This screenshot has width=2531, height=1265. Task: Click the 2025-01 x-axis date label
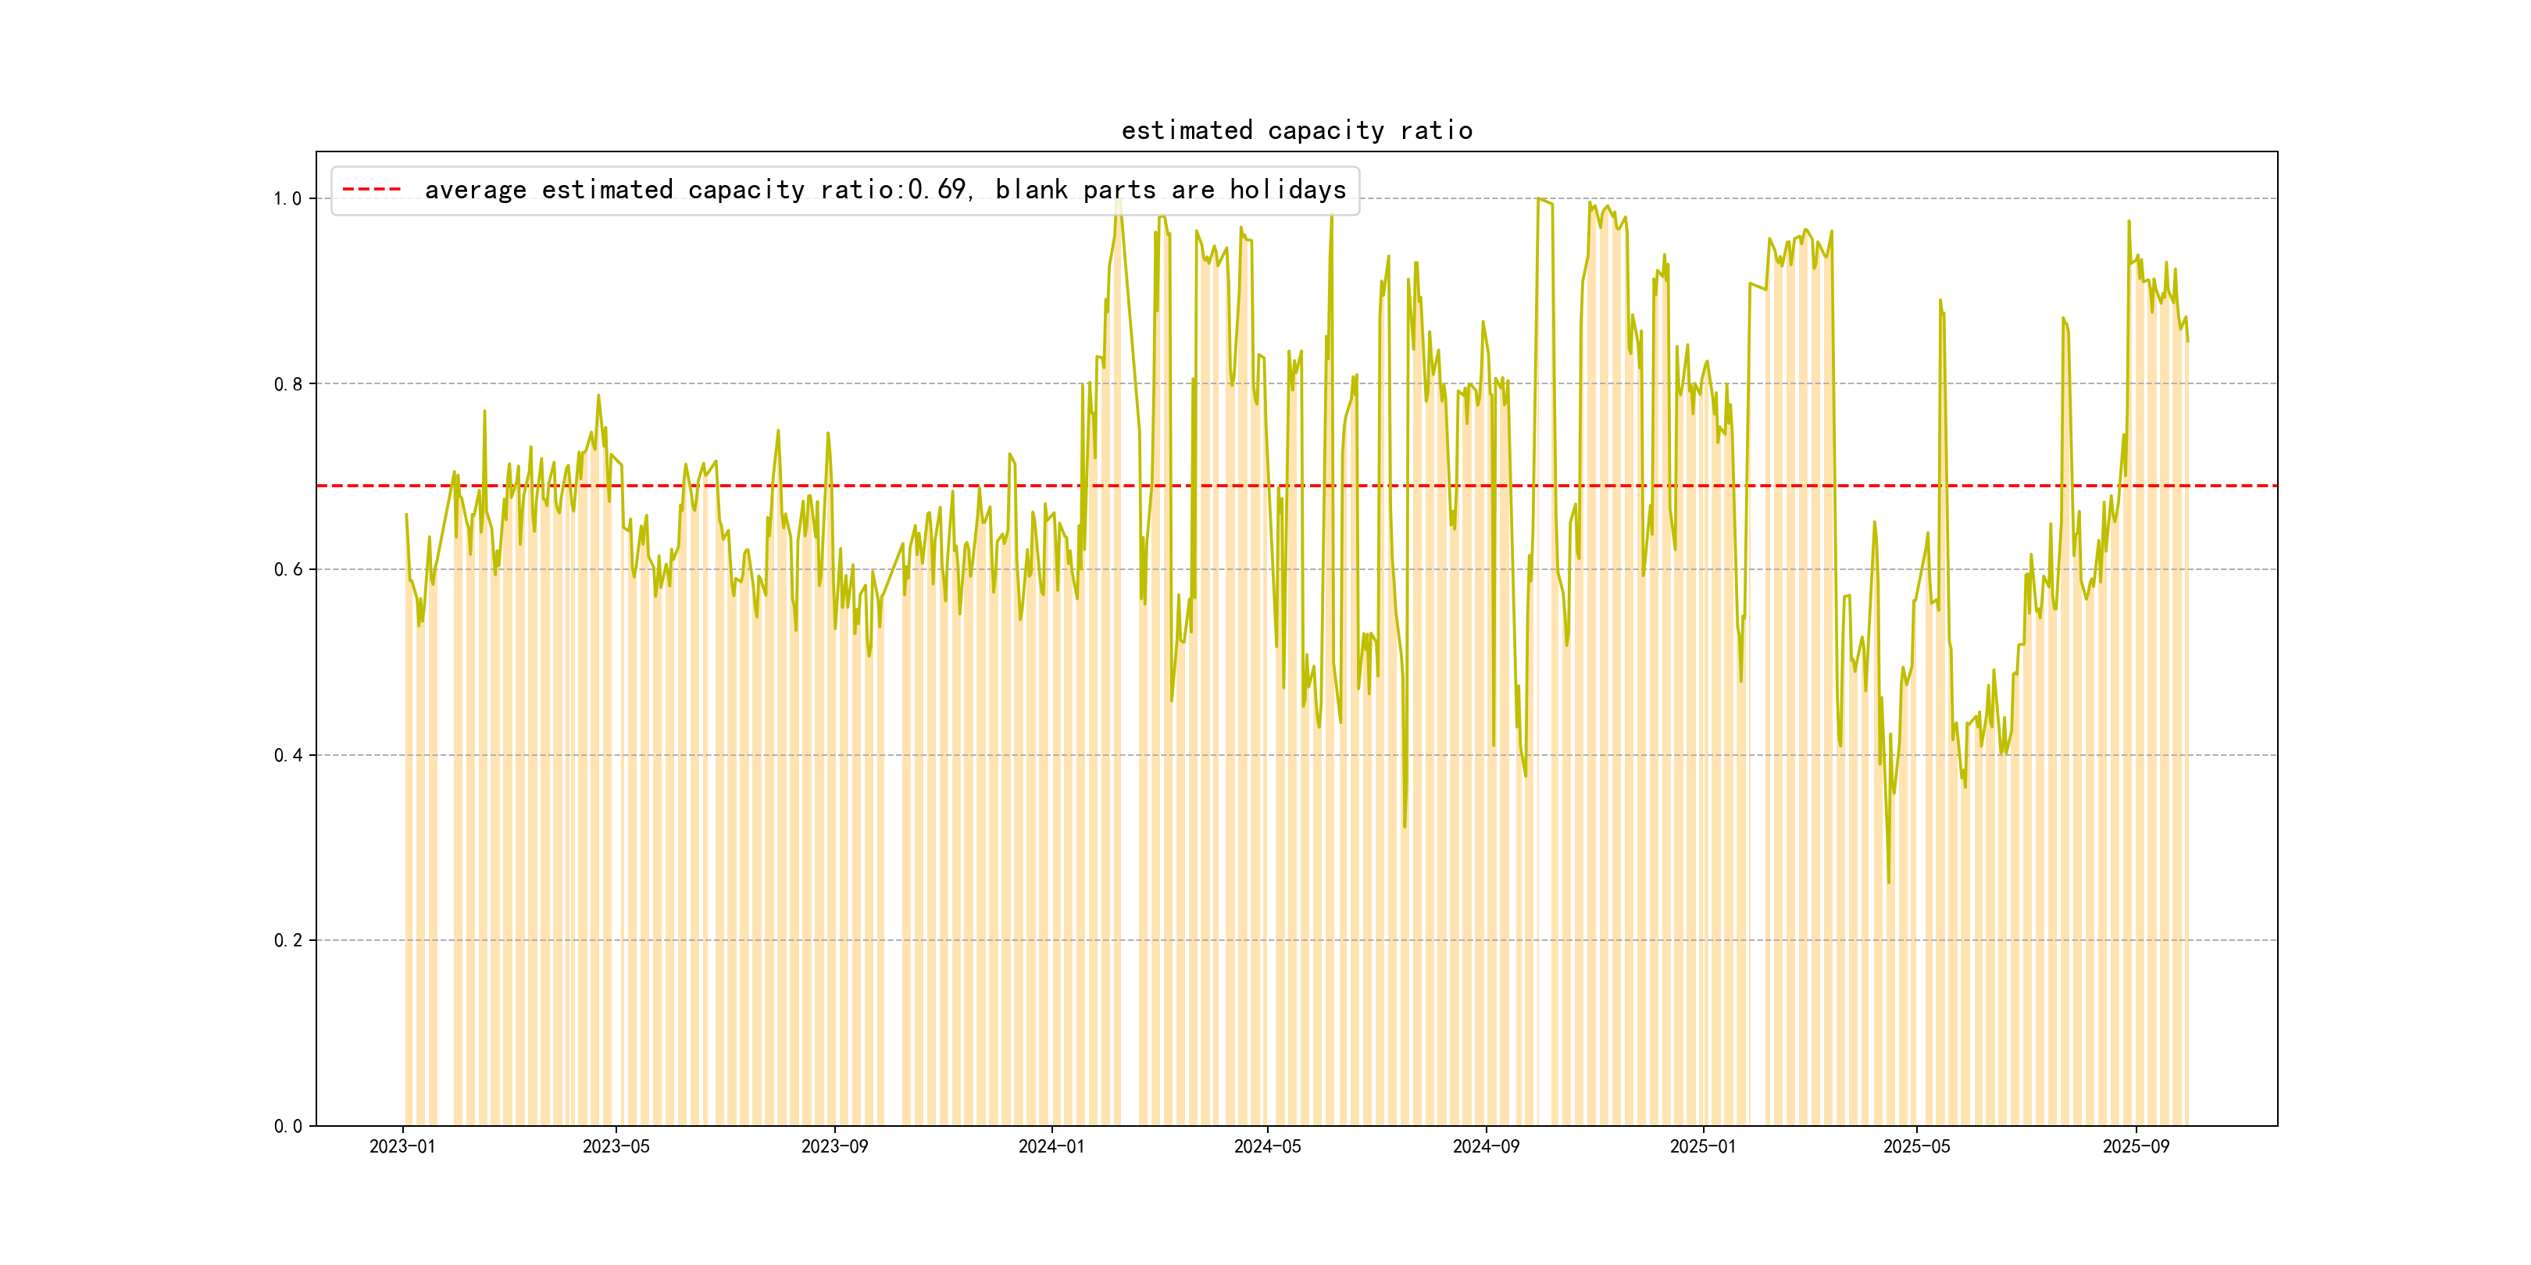pyautogui.click(x=1703, y=1146)
